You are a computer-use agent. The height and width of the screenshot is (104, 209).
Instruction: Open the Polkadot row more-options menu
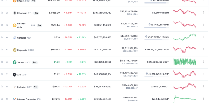point(203,86)
